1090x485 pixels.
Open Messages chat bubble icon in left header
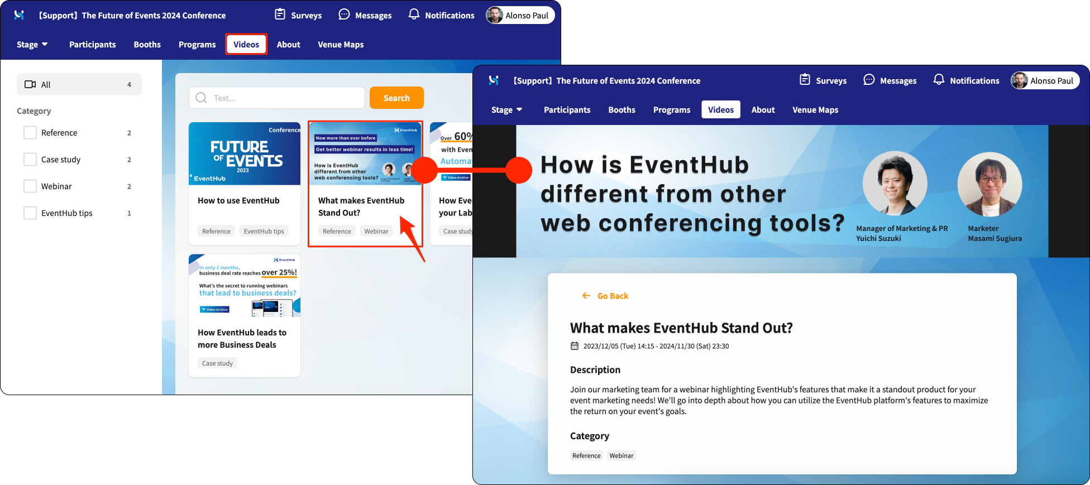pyautogui.click(x=344, y=15)
